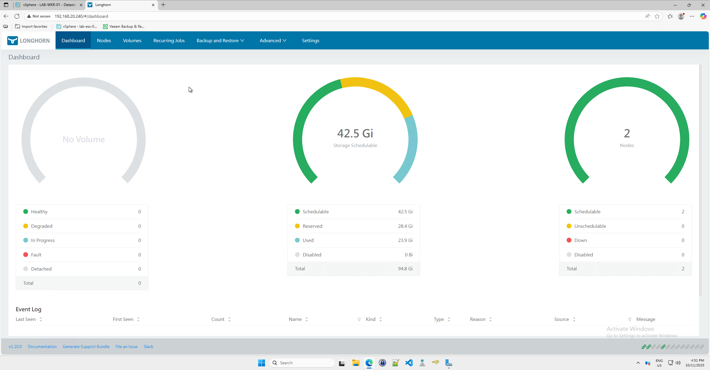Image resolution: width=710 pixels, height=370 pixels.
Task: Sort by Last Seen column arrows
Action: 41,319
